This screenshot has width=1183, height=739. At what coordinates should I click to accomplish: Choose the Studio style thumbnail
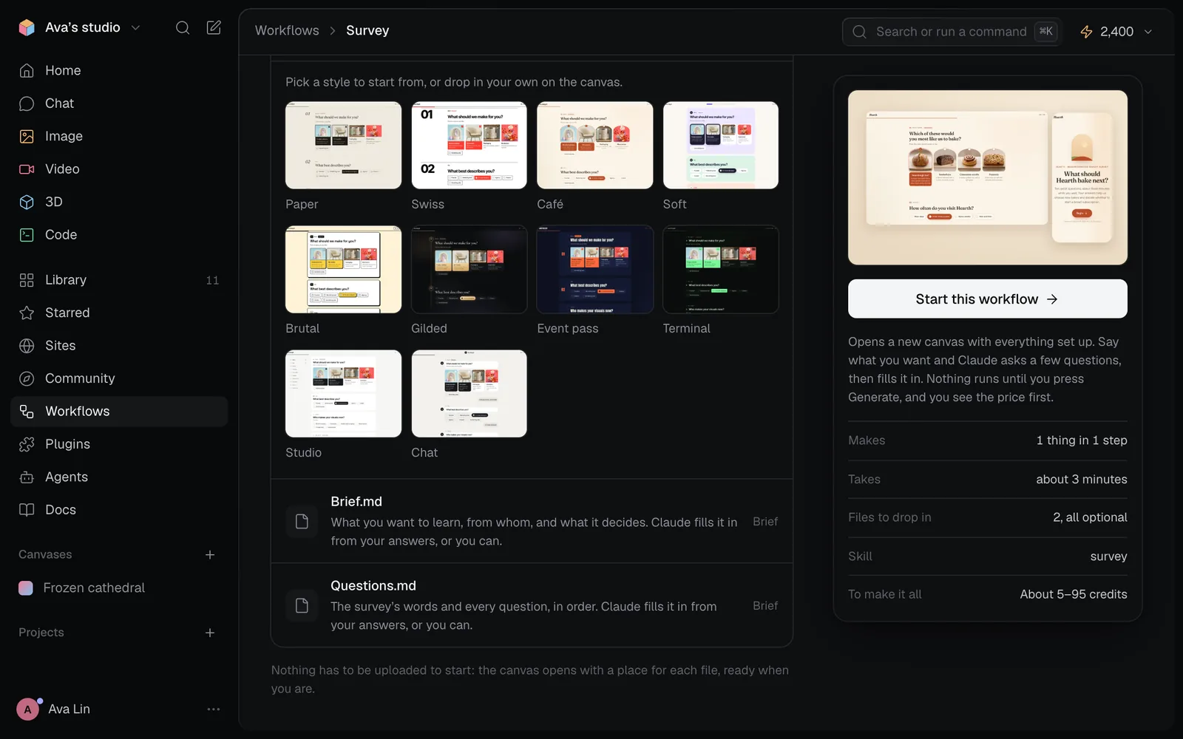pos(344,393)
